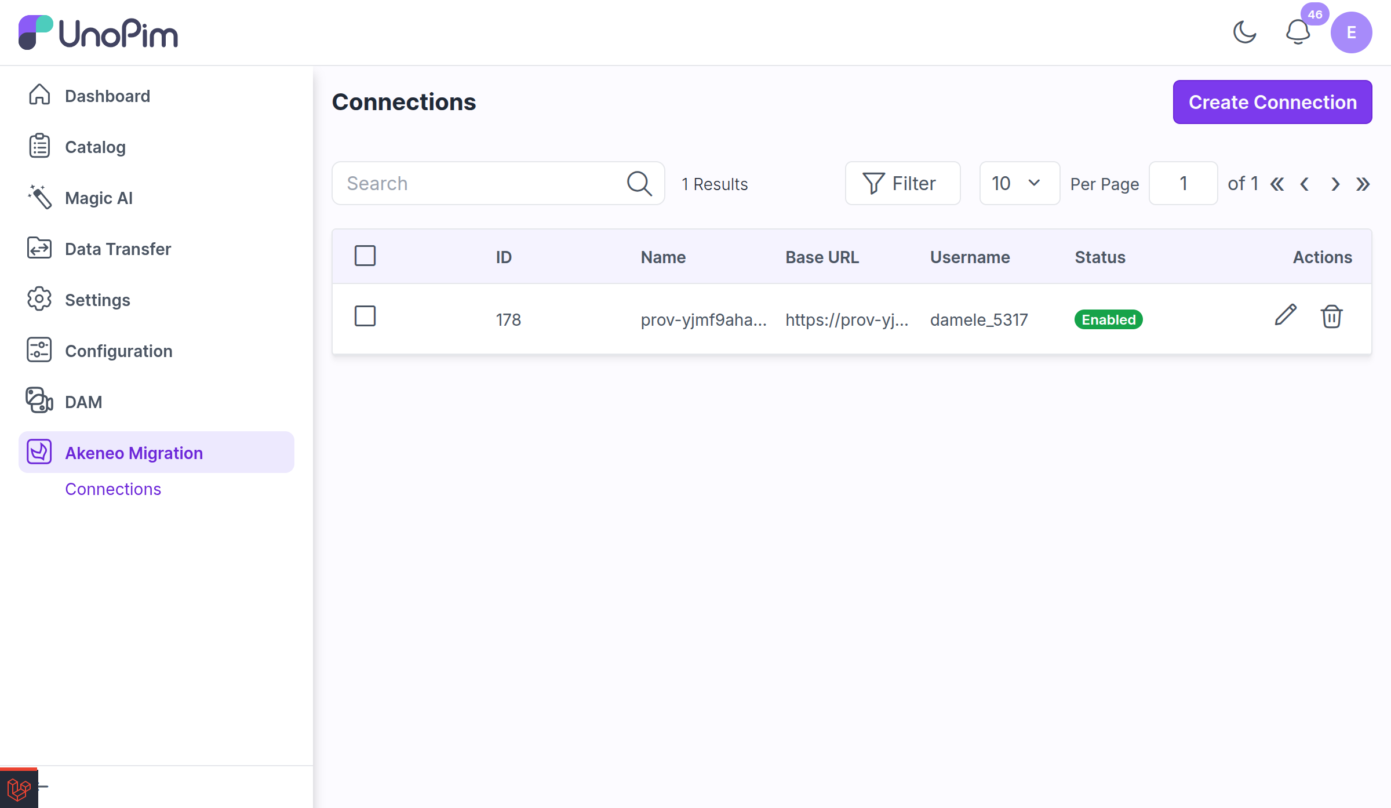This screenshot has height=808, width=1391.
Task: Sort by Username column header
Action: point(970,257)
